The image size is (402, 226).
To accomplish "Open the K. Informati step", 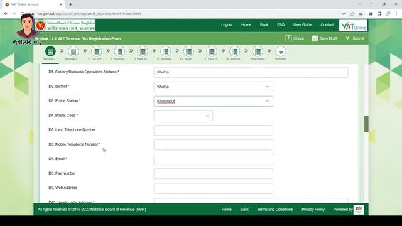I will pos(165,51).
